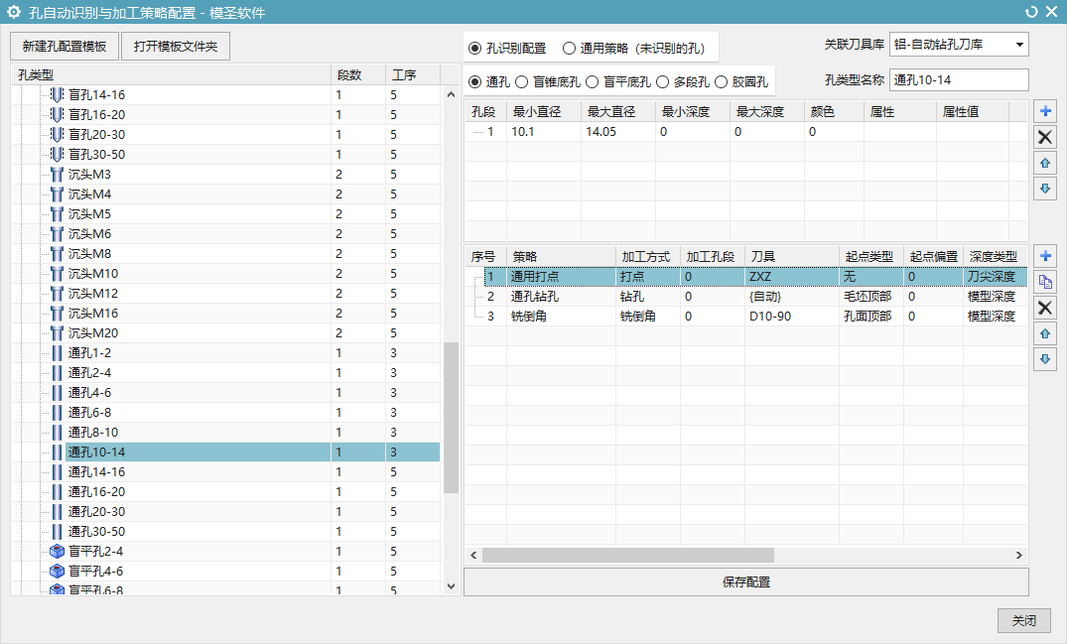Screen dimensions: 1067x644
Task: Click the cube icon of 盲平孔4-6
Action: tap(58, 571)
